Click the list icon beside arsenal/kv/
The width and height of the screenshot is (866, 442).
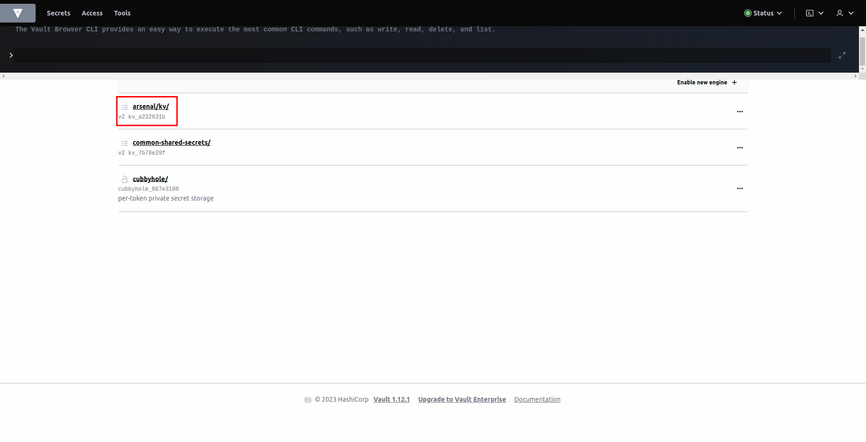(125, 107)
